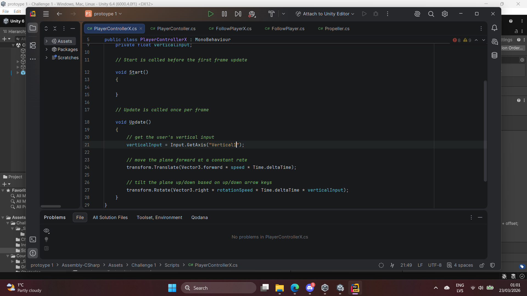The height and width of the screenshot is (296, 527).
Task: Toggle the Problems tool window button in sidebar
Action: [x=33, y=253]
